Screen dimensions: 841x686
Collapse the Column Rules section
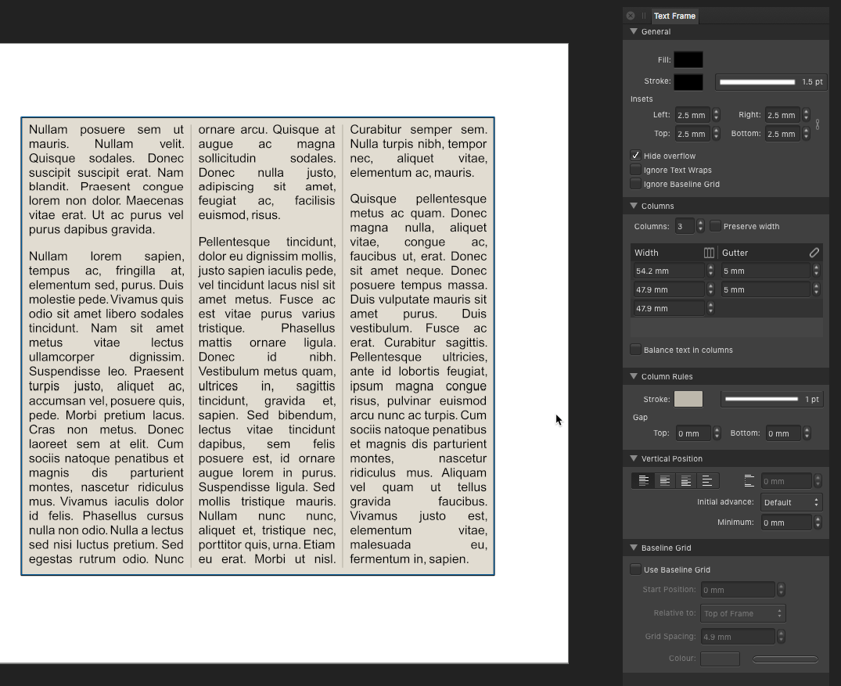(x=634, y=377)
